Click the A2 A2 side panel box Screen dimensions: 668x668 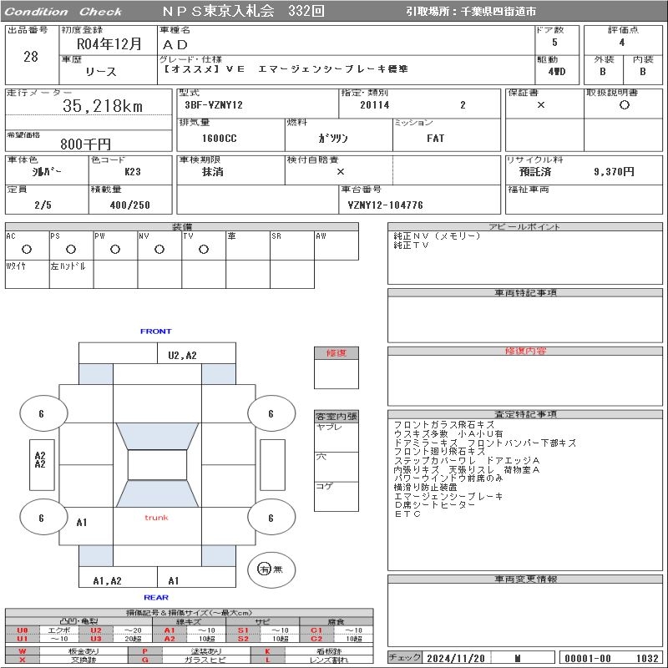(39, 460)
